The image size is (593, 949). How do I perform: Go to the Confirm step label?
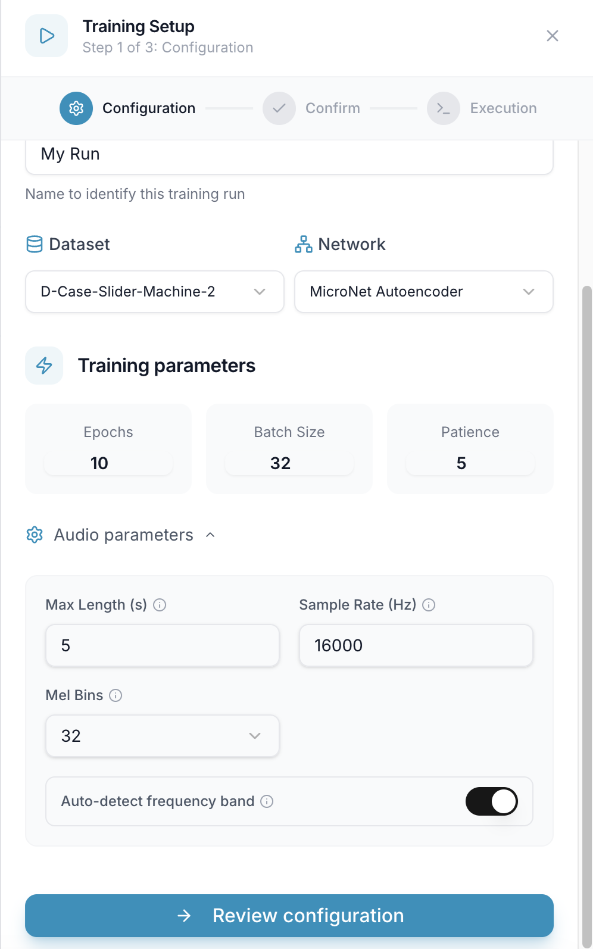(x=333, y=108)
